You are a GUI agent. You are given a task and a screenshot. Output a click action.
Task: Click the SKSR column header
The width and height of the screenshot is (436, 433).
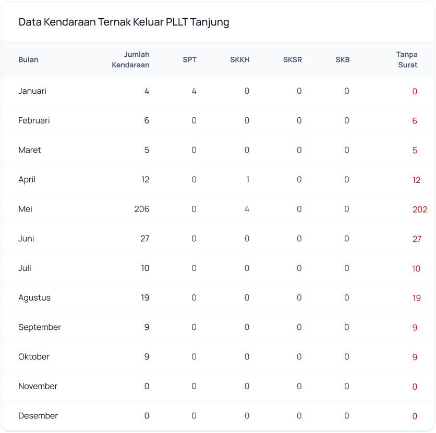pyautogui.click(x=292, y=59)
